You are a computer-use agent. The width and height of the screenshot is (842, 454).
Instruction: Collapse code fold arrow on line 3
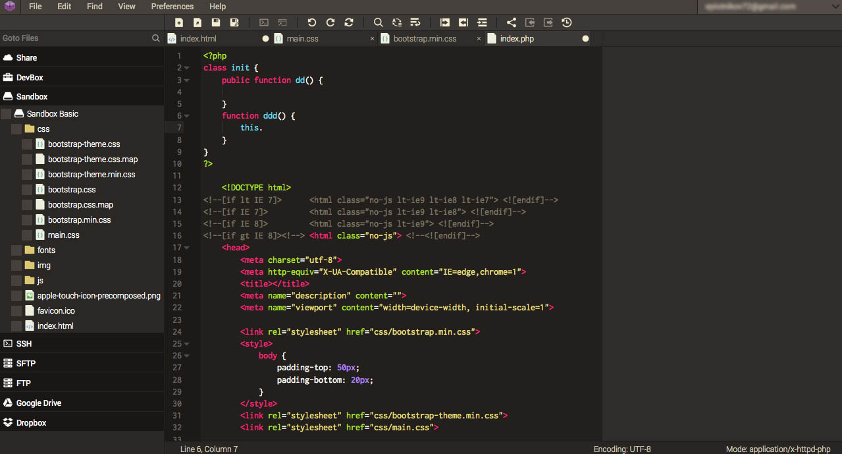(187, 80)
